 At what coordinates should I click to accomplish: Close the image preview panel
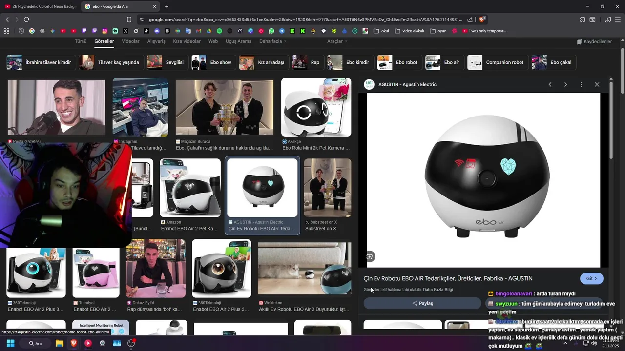[597, 84]
